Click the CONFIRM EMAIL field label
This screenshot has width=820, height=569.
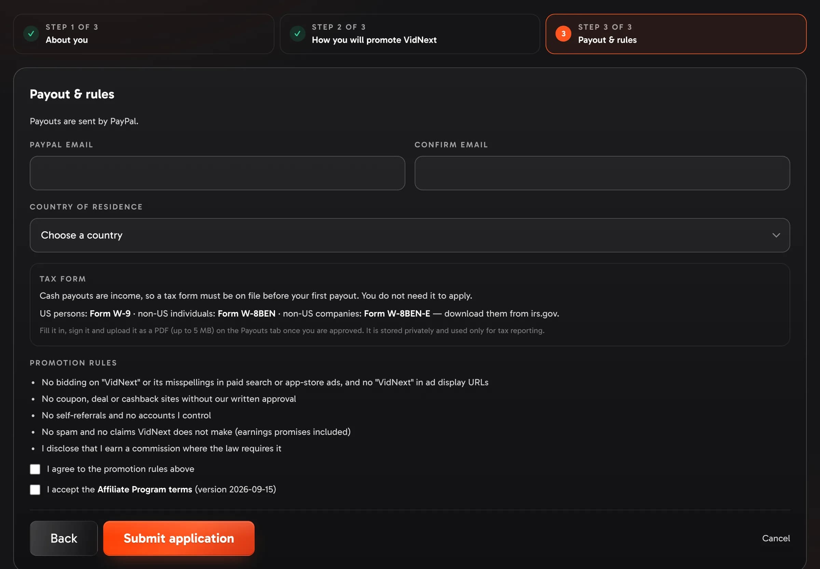pyautogui.click(x=451, y=145)
